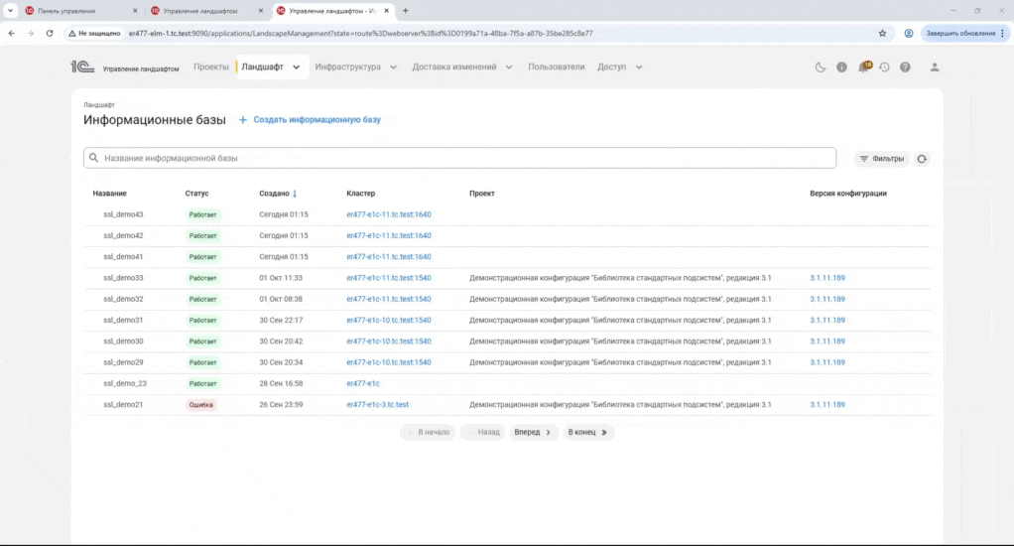Open cluster link for ssl_demo43
The image size is (1014, 546).
pyautogui.click(x=389, y=214)
